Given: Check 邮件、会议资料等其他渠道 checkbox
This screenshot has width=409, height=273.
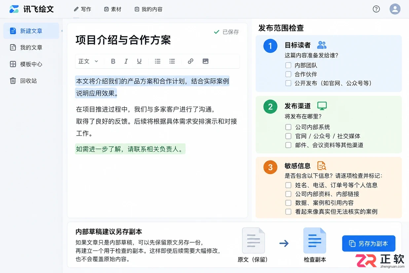Looking at the screenshot, I should pos(288,145).
